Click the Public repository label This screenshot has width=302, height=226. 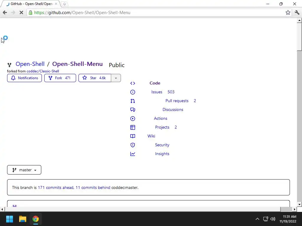[117, 65]
